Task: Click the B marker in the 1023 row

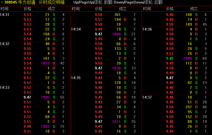Action: point(54,63)
